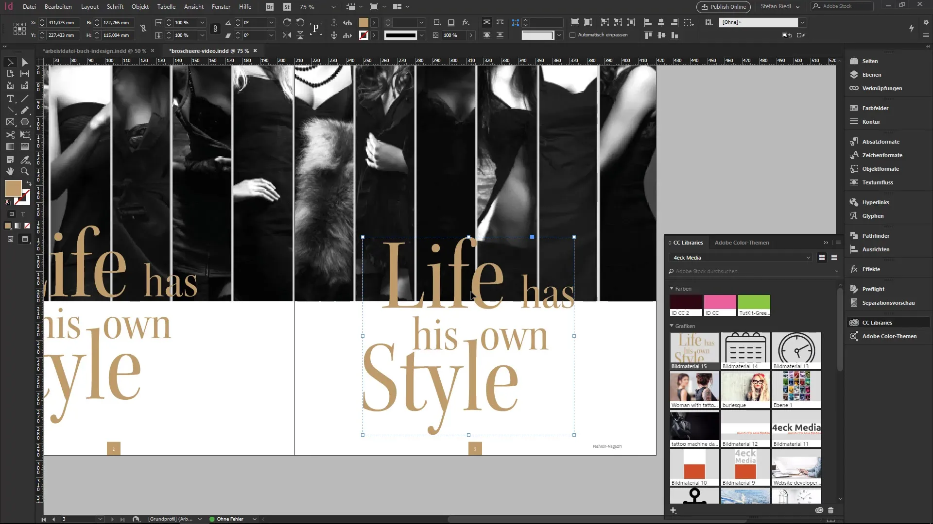
Task: Open Stefan Riedl account dropdown
Action: [780, 7]
